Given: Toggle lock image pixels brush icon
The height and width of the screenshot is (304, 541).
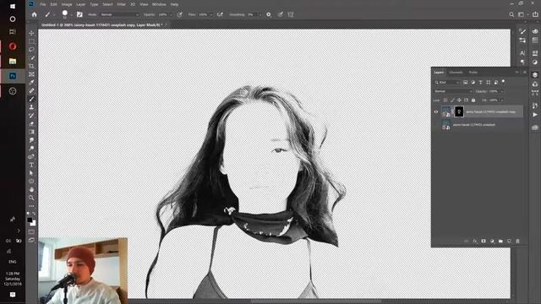Looking at the screenshot, I should pos(452,100).
